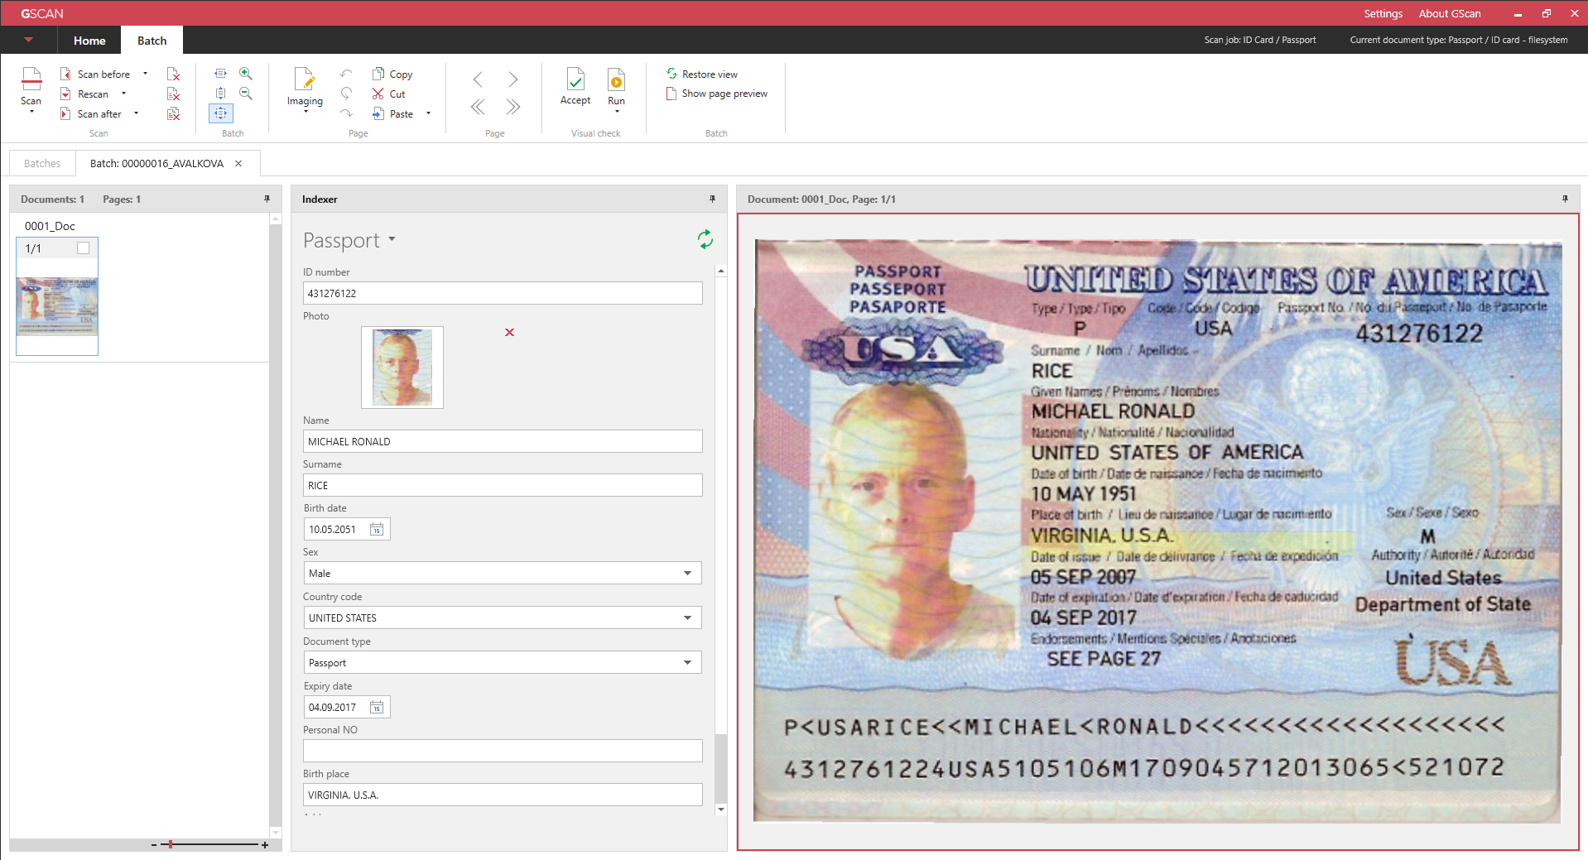This screenshot has height=860, width=1588.
Task: Open the application menu red arrow
Action: 28,40
